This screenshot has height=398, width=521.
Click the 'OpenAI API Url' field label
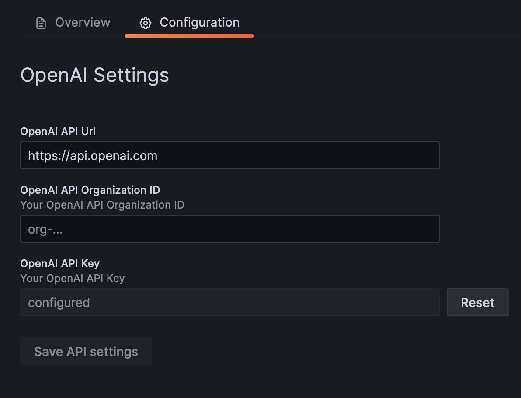click(58, 132)
